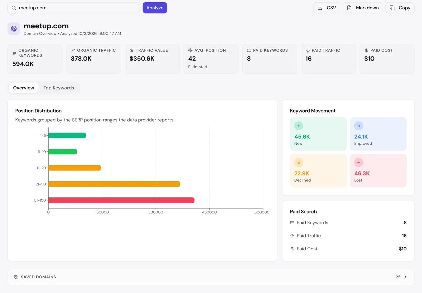Export report via Markdown button
The height and width of the screenshot is (293, 422).
click(x=363, y=8)
